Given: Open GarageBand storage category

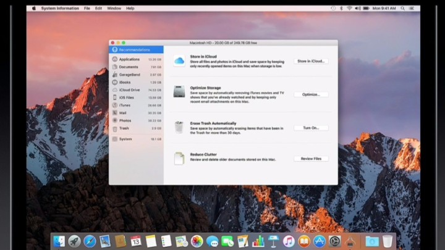Looking at the screenshot, I should (x=136, y=75).
